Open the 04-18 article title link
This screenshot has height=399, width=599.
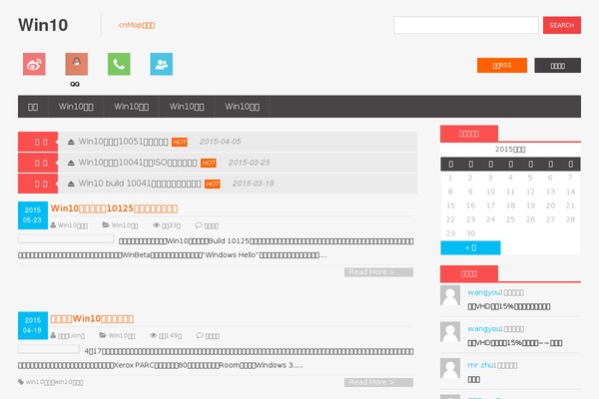[x=92, y=319]
